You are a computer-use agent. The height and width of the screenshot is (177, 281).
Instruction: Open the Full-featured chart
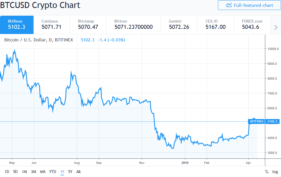(x=249, y=5)
